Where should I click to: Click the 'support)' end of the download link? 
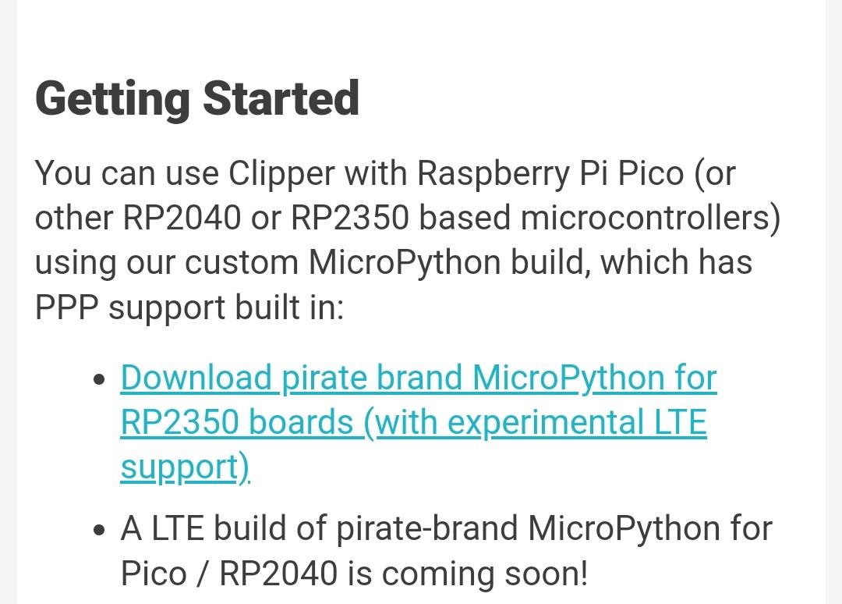click(x=186, y=467)
